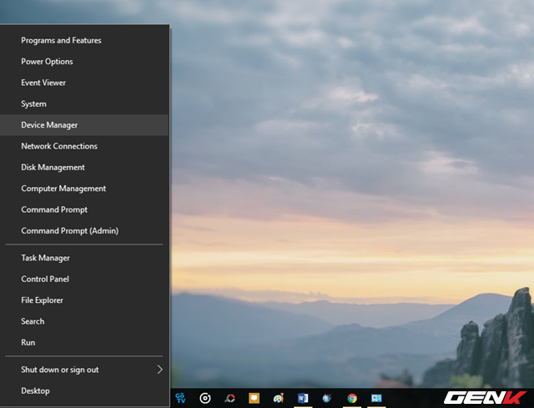
Task: Open Control Panel
Action: coord(84,279)
